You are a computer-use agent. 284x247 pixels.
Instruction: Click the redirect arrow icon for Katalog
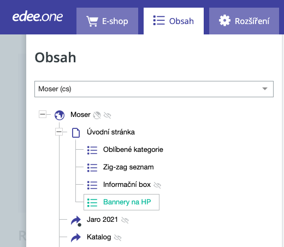point(76,238)
